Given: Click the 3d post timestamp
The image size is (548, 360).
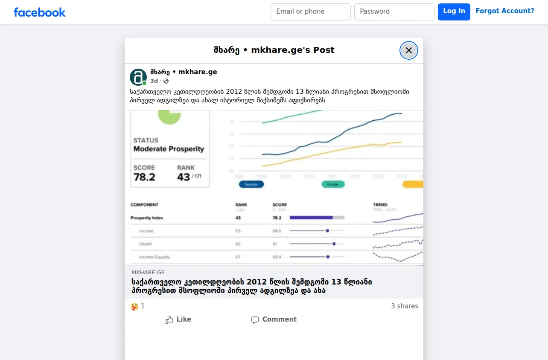Looking at the screenshot, I should (154, 81).
